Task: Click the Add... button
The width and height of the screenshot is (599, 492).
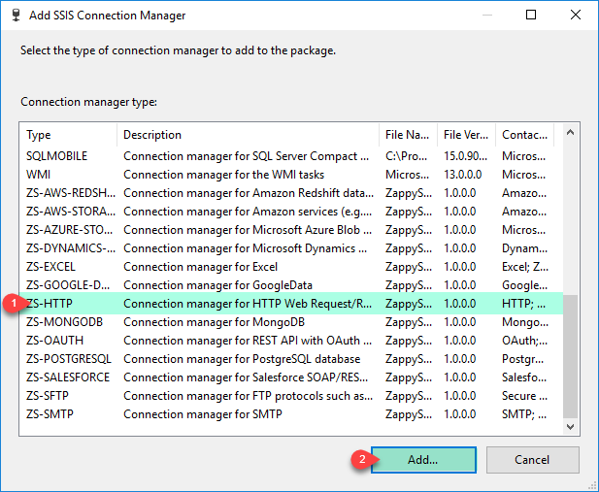Action: [x=423, y=460]
